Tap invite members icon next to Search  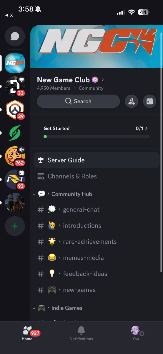click(132, 101)
